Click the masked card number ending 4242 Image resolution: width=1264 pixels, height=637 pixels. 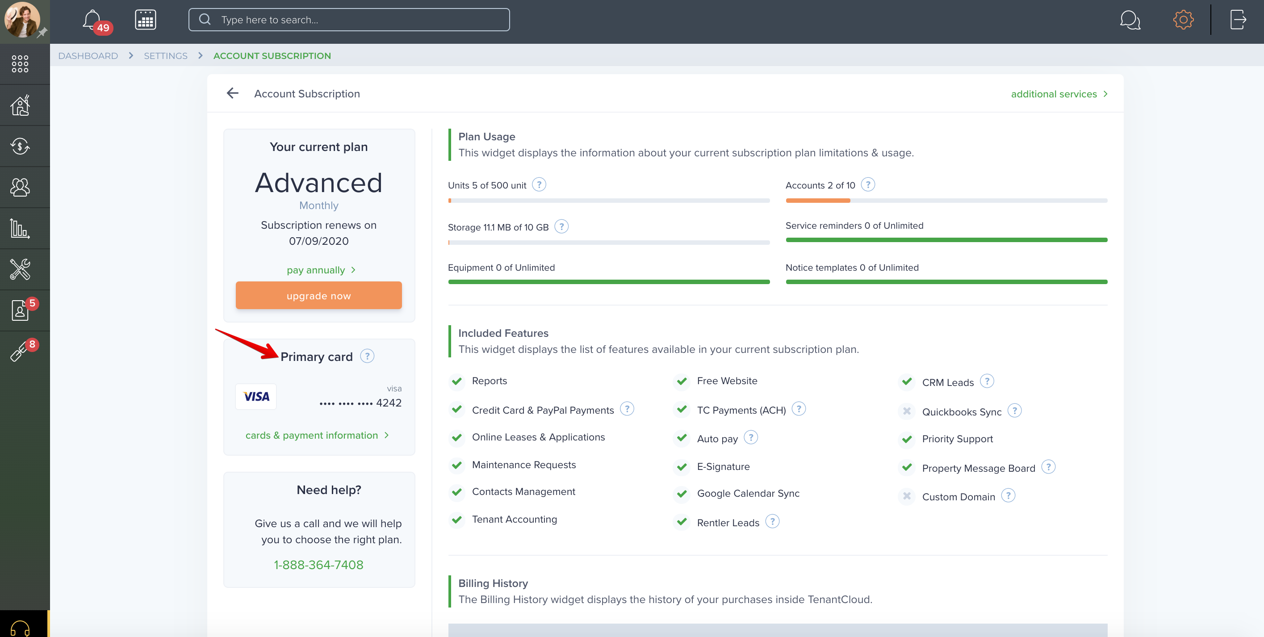[360, 403]
